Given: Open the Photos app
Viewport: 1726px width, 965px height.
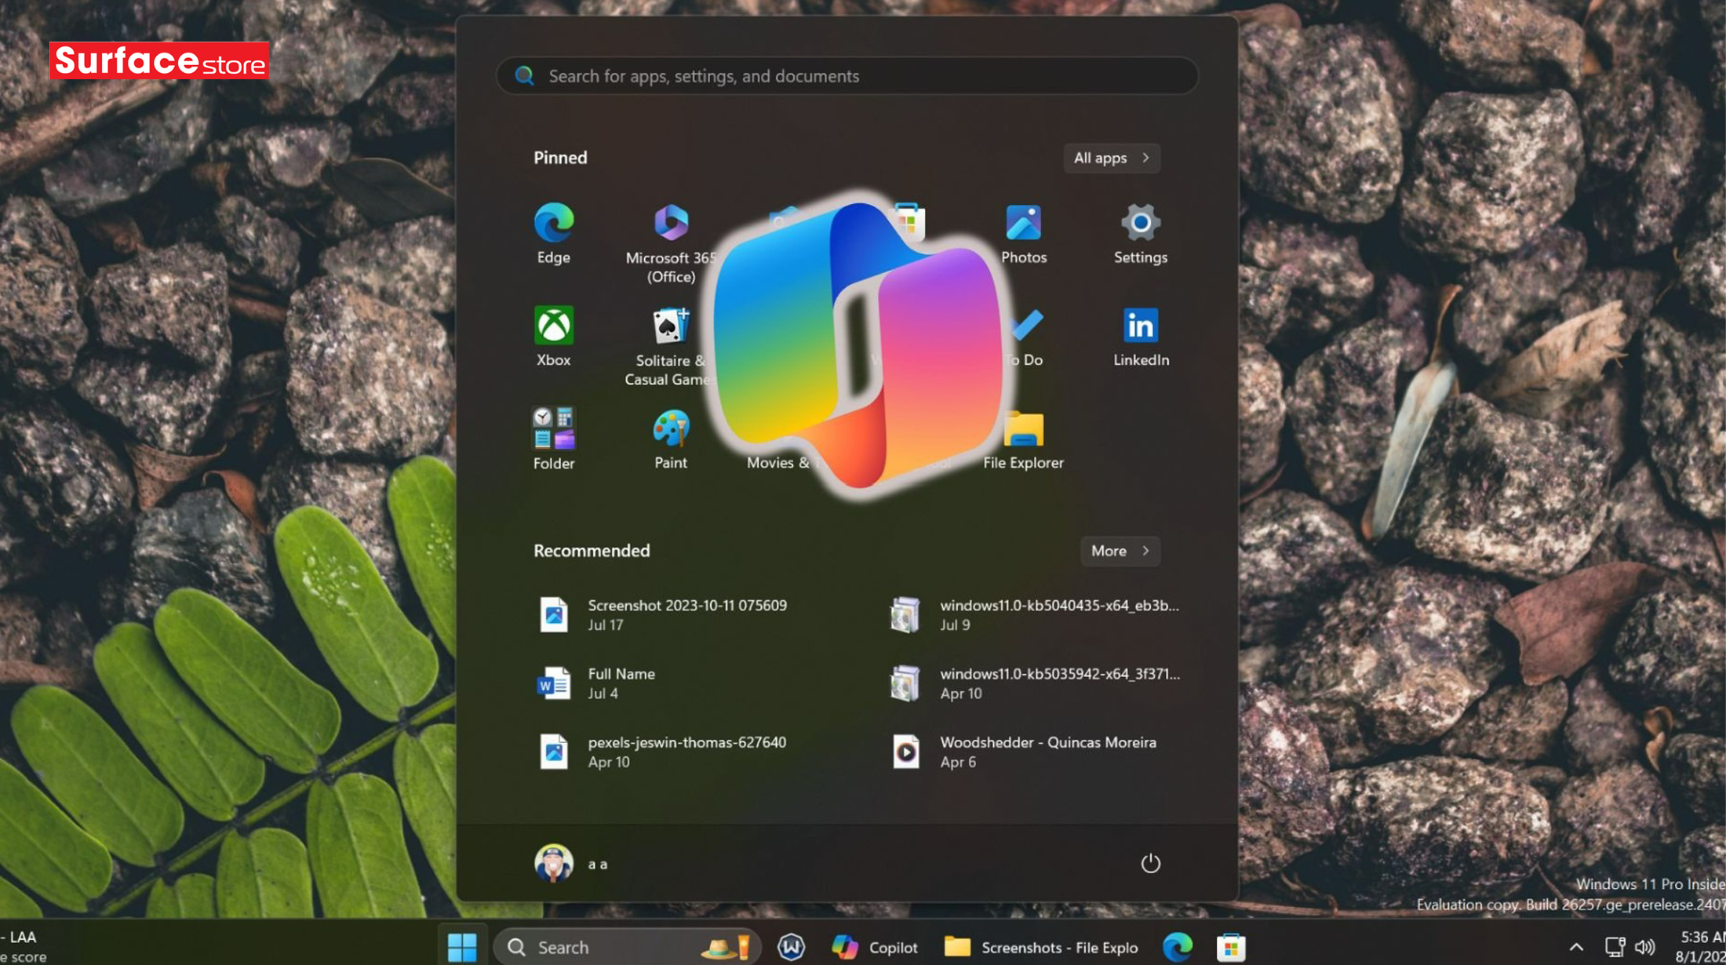Looking at the screenshot, I should pos(1023,228).
